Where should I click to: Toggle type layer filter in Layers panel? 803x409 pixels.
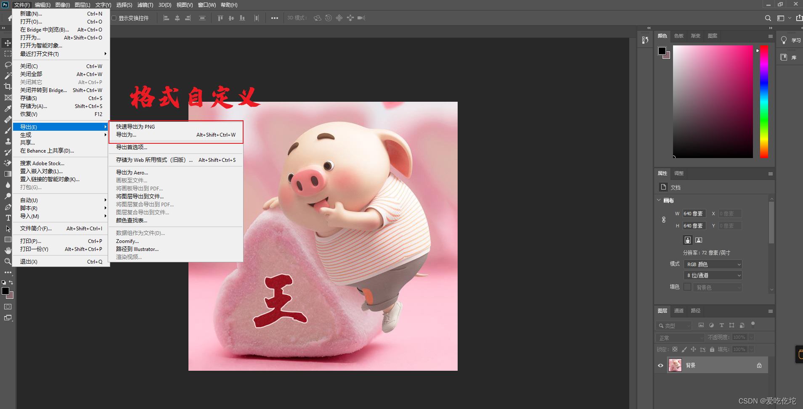(721, 325)
